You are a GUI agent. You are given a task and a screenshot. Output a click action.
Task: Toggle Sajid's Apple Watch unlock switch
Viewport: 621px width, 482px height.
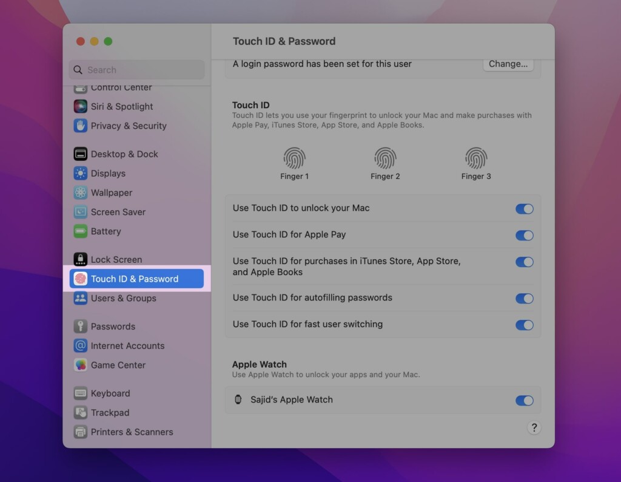(x=524, y=401)
